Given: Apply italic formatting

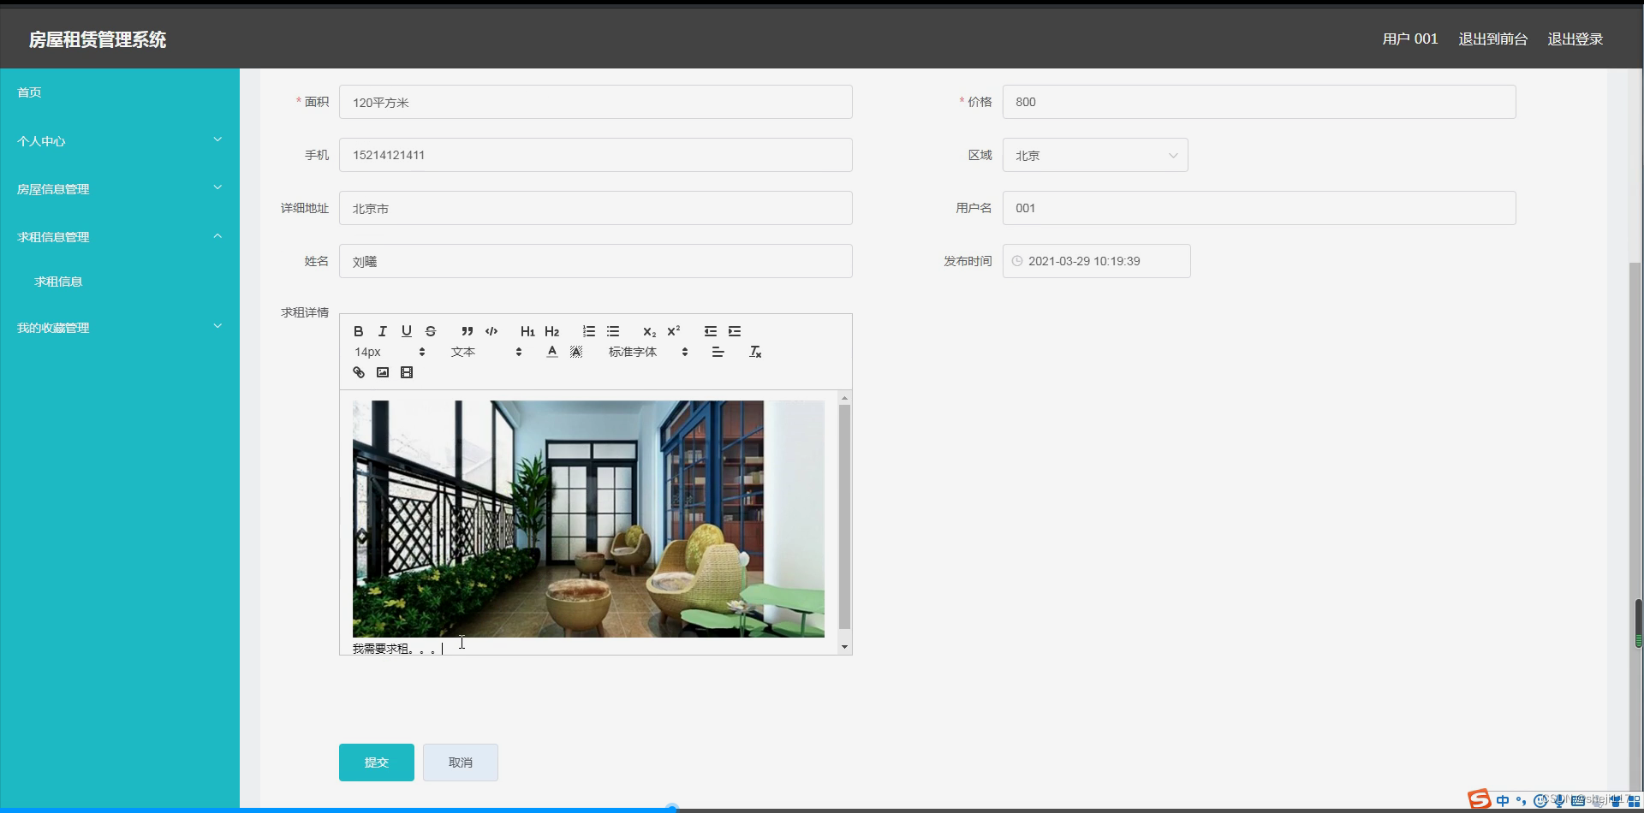Looking at the screenshot, I should coord(382,331).
